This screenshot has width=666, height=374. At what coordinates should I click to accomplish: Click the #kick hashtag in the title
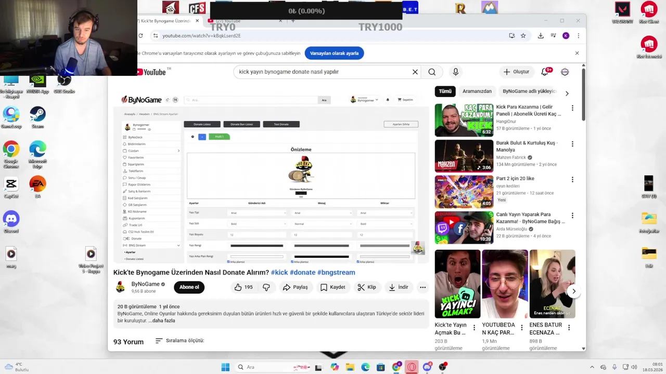[x=279, y=272]
